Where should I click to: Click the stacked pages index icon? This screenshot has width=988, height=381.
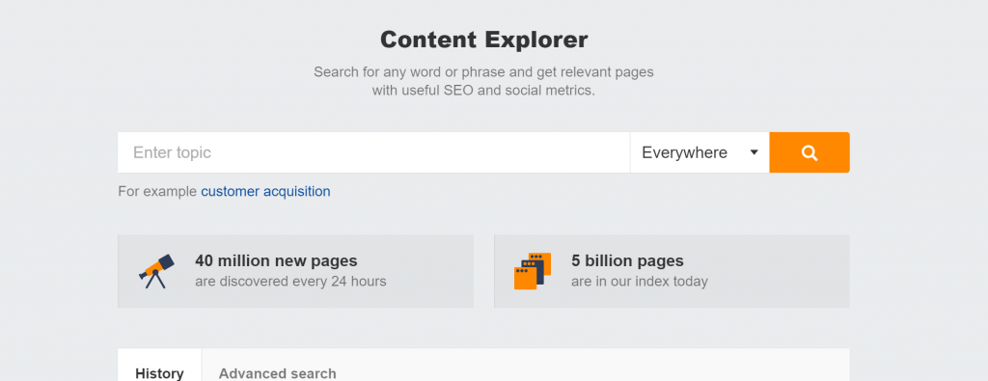point(533,271)
